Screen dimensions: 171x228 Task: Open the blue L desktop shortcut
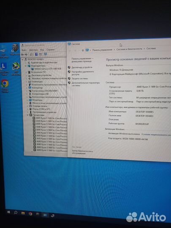pos(4,69)
